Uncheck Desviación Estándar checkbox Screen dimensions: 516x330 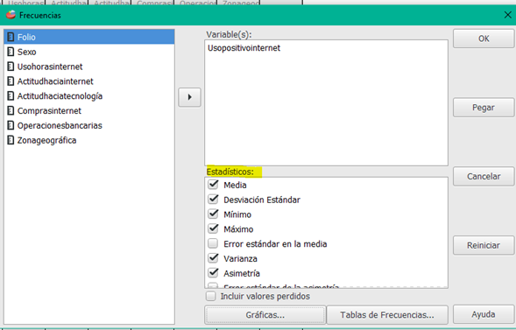click(213, 200)
